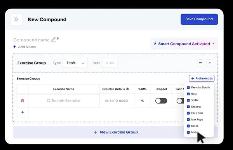Click the Search Exercise field

64,101
